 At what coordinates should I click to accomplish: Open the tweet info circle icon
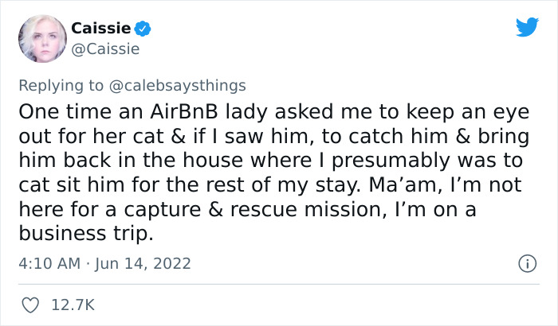tap(525, 262)
